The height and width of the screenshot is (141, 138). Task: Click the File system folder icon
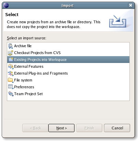tap(11, 80)
